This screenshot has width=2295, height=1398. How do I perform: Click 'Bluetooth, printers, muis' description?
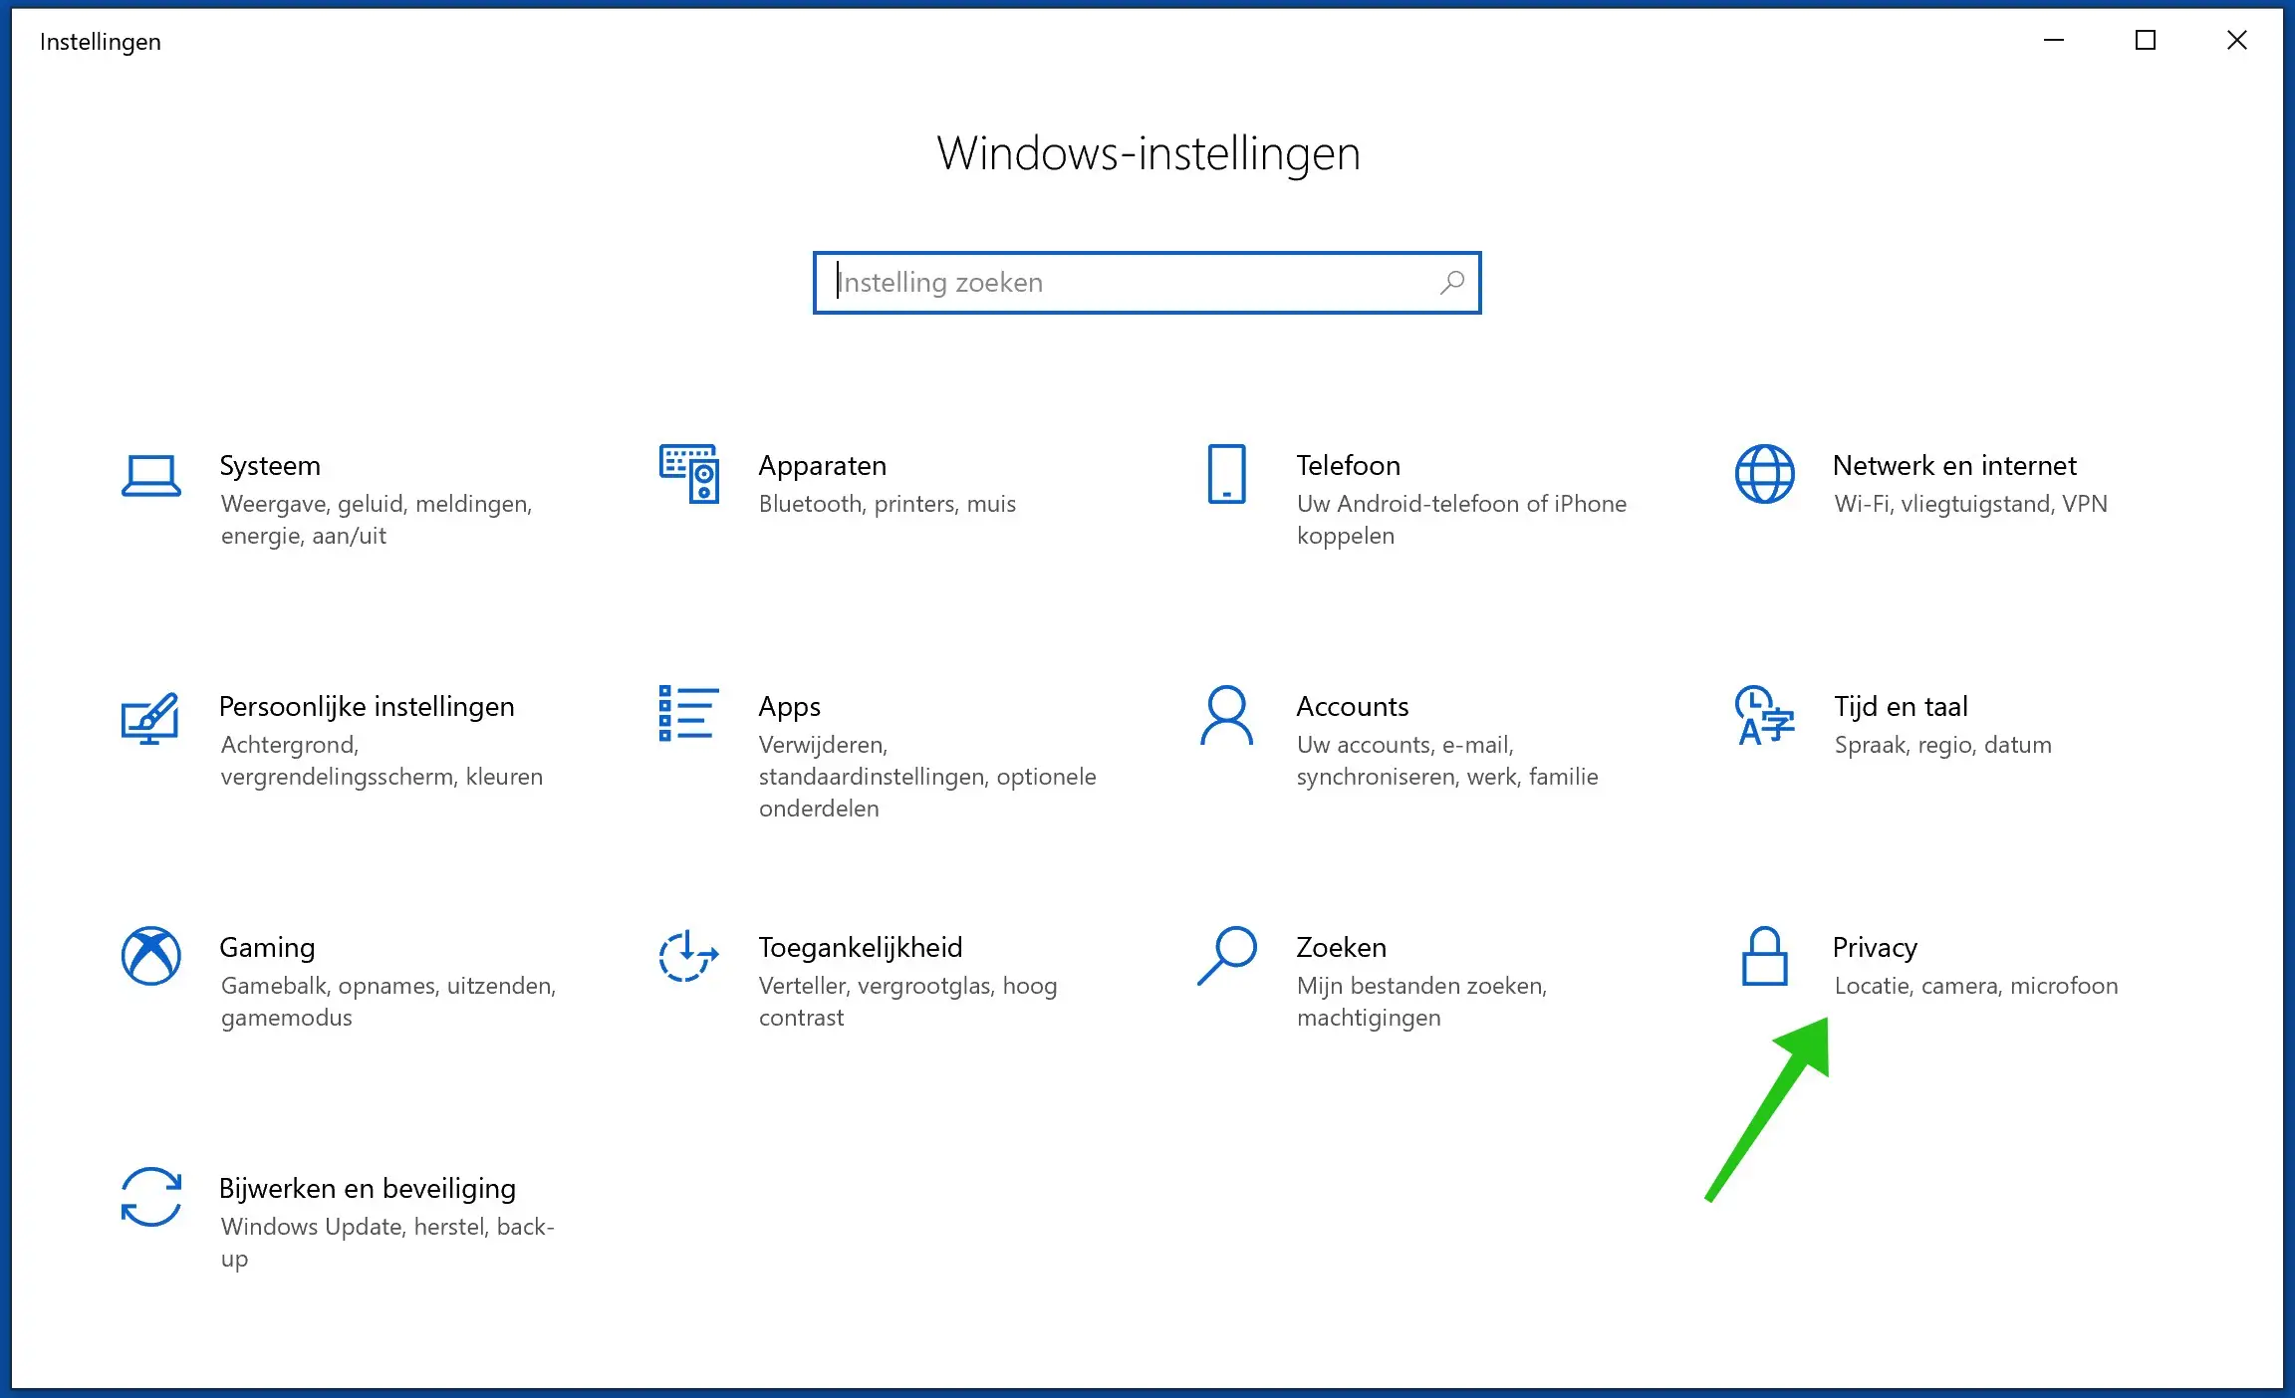click(x=887, y=504)
